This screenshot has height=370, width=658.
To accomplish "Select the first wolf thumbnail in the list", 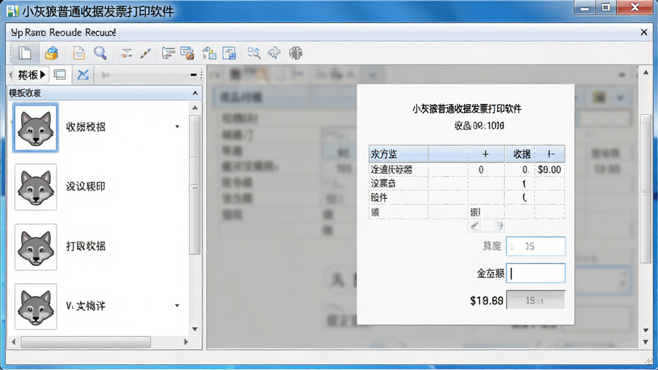I will click(36, 128).
